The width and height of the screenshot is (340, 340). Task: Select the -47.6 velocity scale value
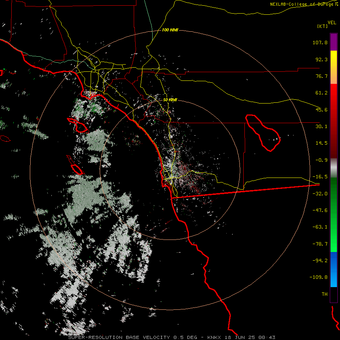point(320,210)
